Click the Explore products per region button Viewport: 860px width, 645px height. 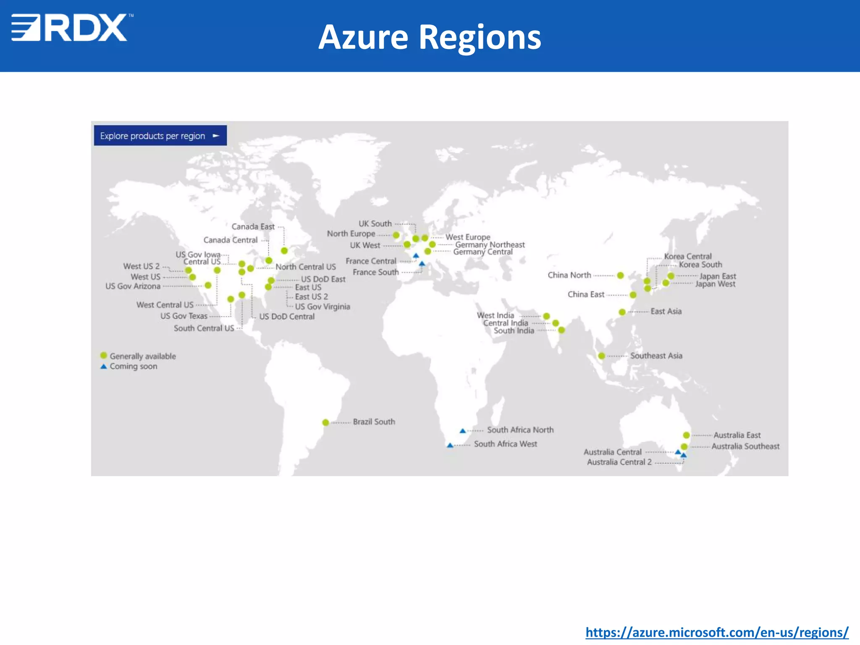coord(160,136)
